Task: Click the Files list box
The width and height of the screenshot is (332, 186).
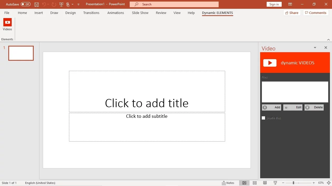Action: (x=295, y=92)
